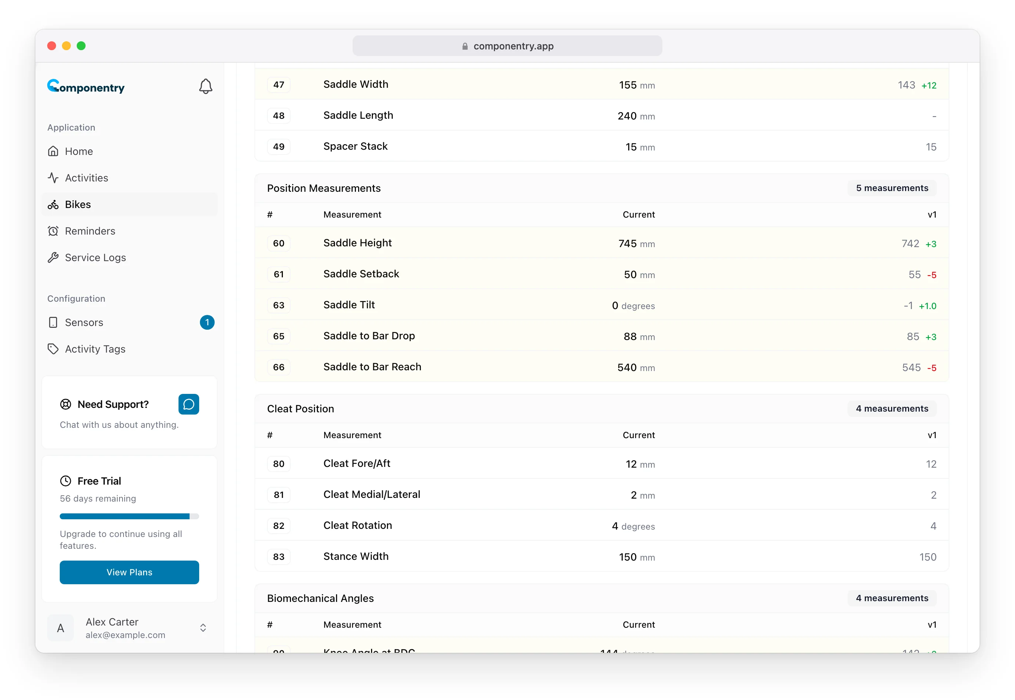Click the Biomechanical Angles section heading
Screen dimensions: 1015x700
320,599
